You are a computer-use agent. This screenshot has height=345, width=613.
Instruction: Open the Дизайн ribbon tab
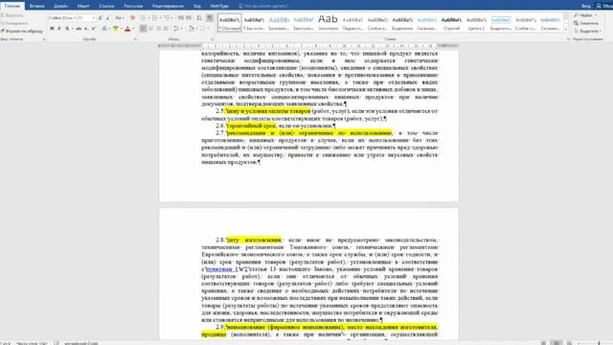(x=60, y=6)
